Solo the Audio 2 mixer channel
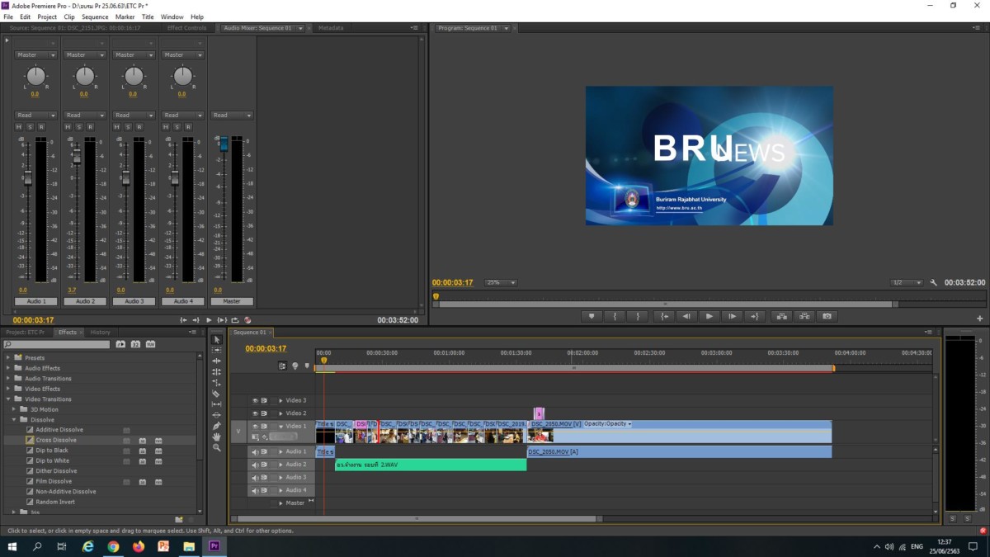 pos(78,126)
